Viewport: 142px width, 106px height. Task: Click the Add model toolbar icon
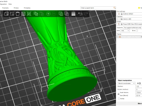click(7, 14)
